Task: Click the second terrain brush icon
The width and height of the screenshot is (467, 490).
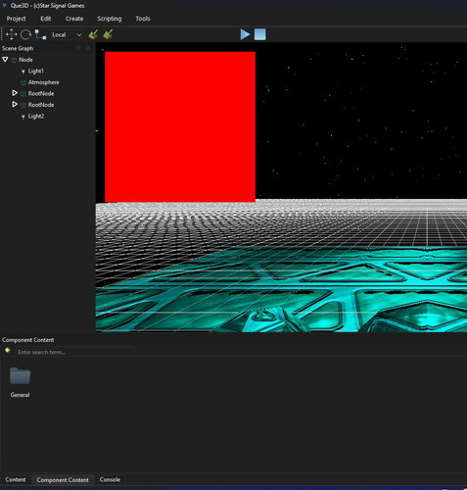Action: [x=108, y=34]
